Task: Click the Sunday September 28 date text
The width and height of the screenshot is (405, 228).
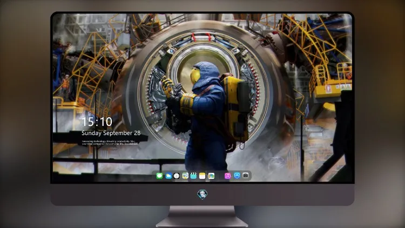Action: point(111,133)
